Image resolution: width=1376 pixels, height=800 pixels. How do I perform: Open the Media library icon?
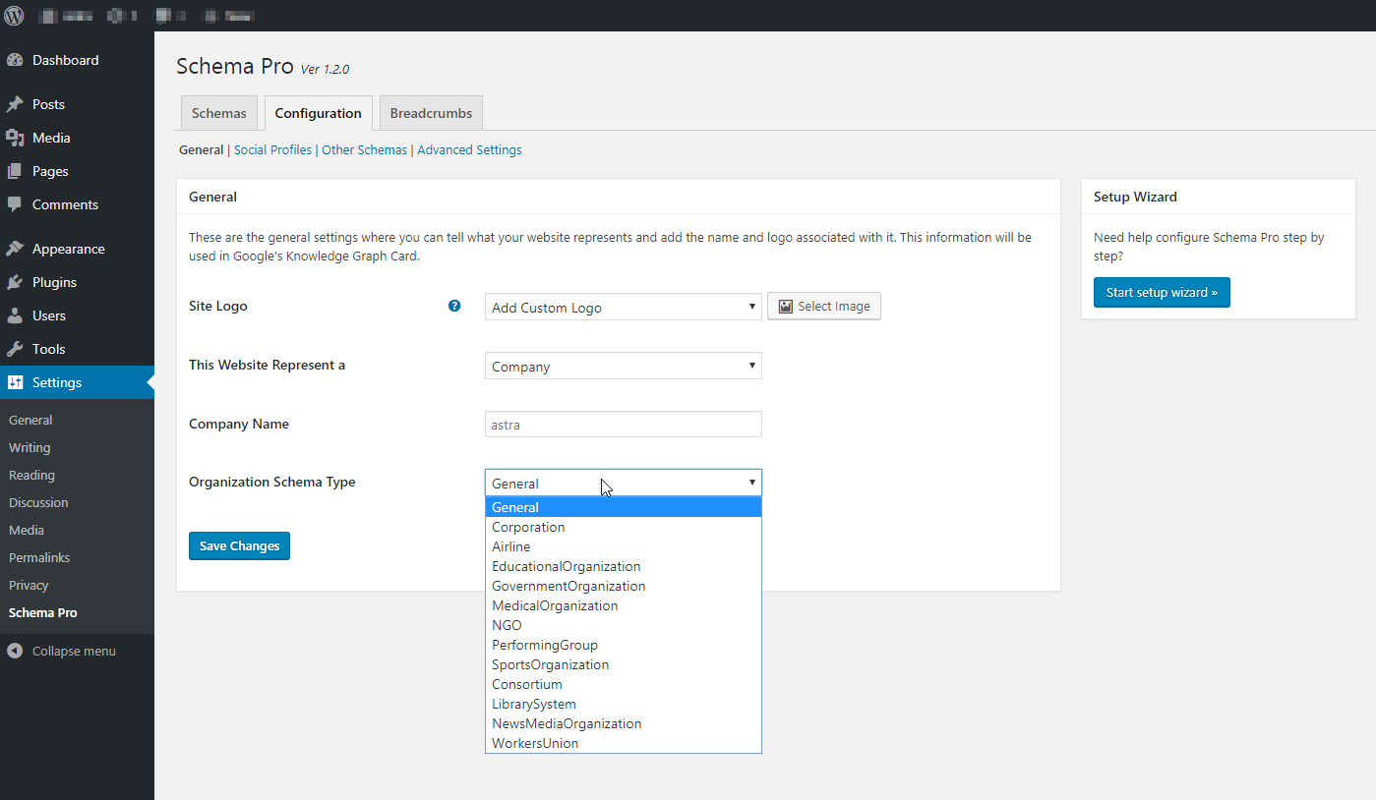pyautogui.click(x=15, y=138)
